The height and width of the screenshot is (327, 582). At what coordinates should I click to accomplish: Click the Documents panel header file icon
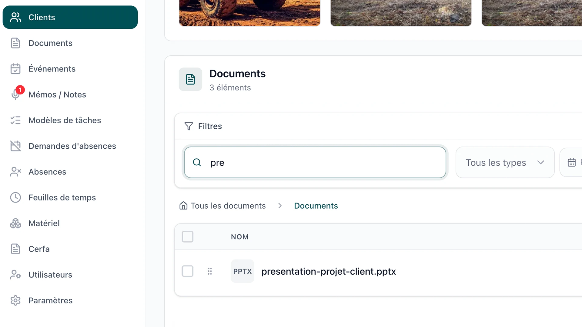(190, 79)
